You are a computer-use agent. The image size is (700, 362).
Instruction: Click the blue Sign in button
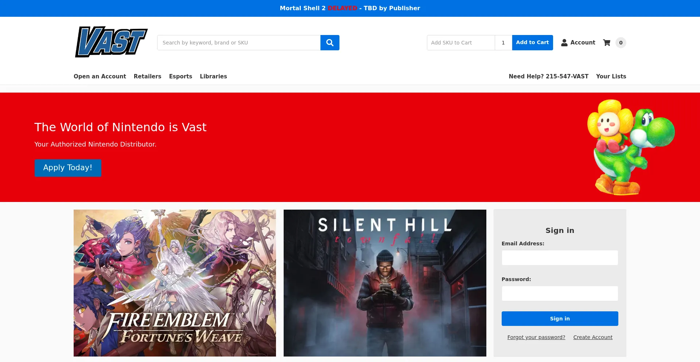[x=560, y=319]
